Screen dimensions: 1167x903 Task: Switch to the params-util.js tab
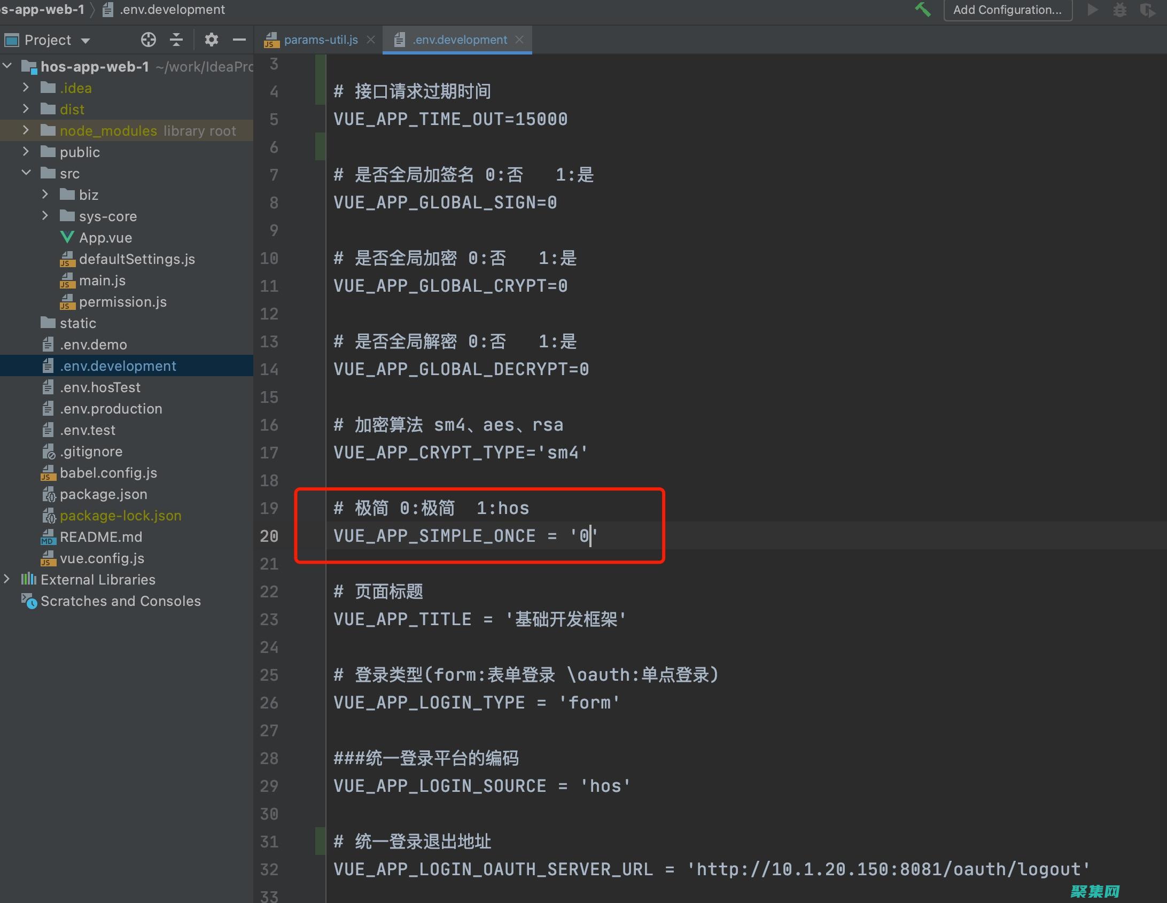pos(321,40)
